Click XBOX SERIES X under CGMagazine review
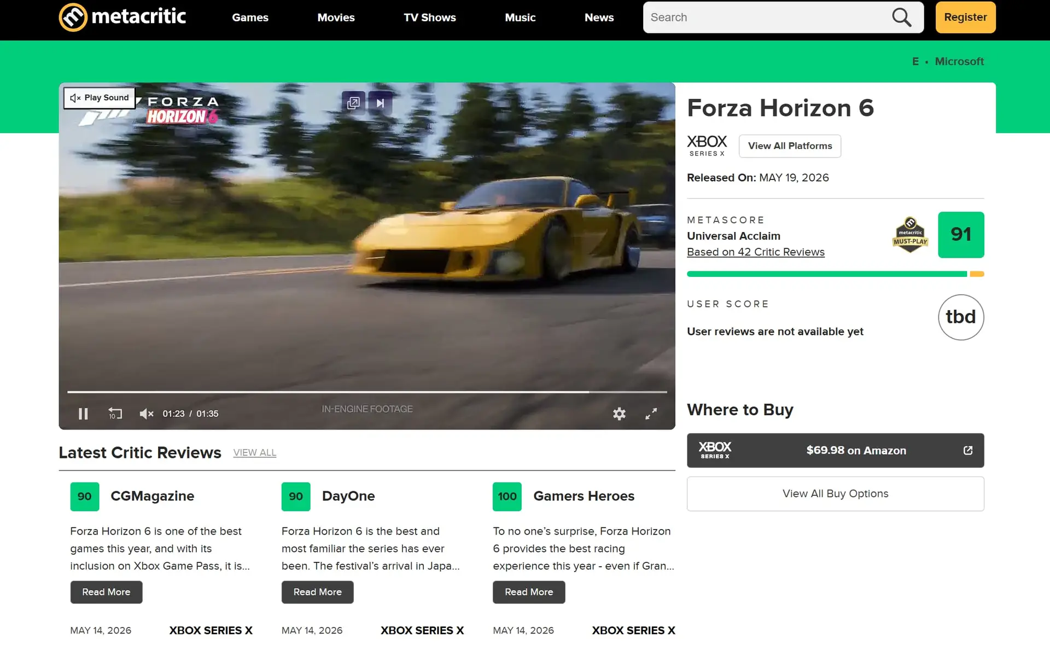 [211, 630]
